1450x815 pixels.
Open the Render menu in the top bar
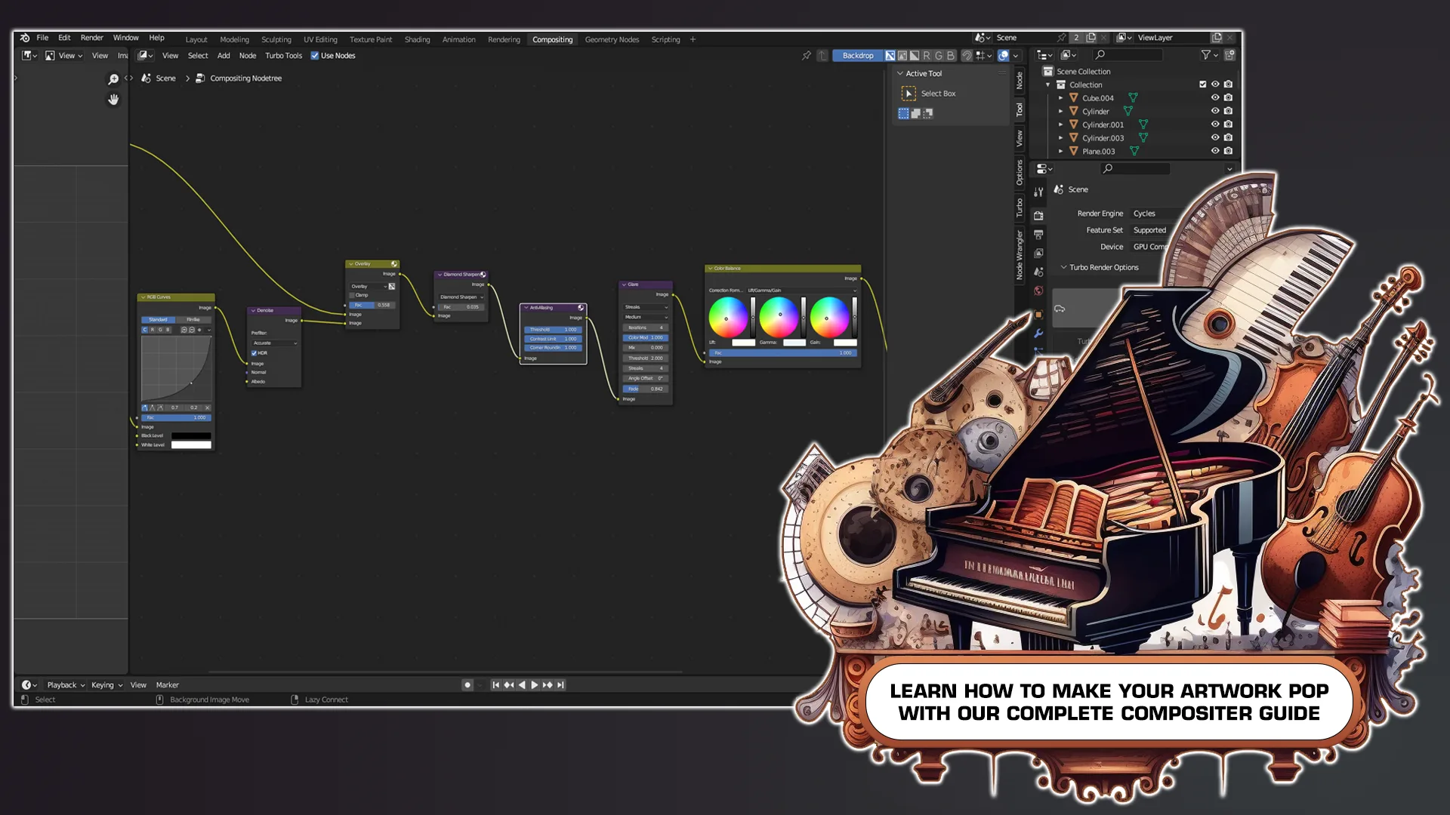pos(91,38)
